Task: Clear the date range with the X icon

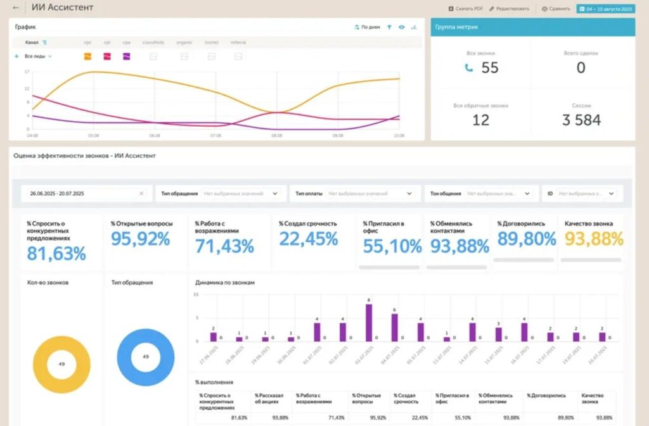Action: (141, 194)
